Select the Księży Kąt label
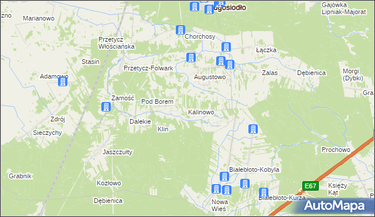The height and width of the screenshot is (217, 375). tap(337, 189)
